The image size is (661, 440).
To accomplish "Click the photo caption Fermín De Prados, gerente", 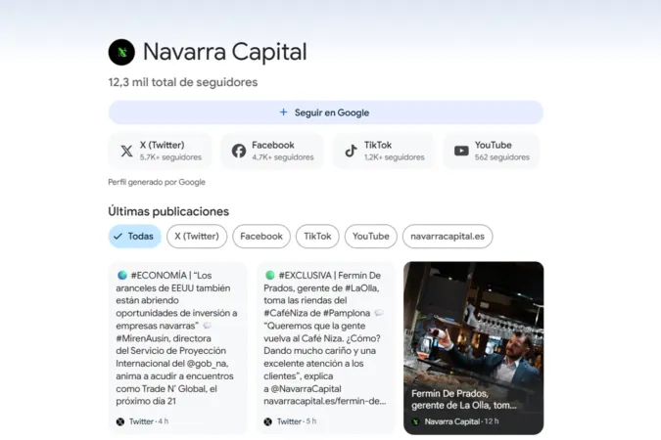I will pos(464,399).
